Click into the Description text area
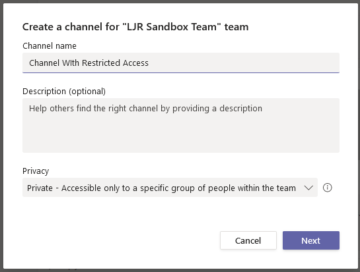 coord(181,126)
